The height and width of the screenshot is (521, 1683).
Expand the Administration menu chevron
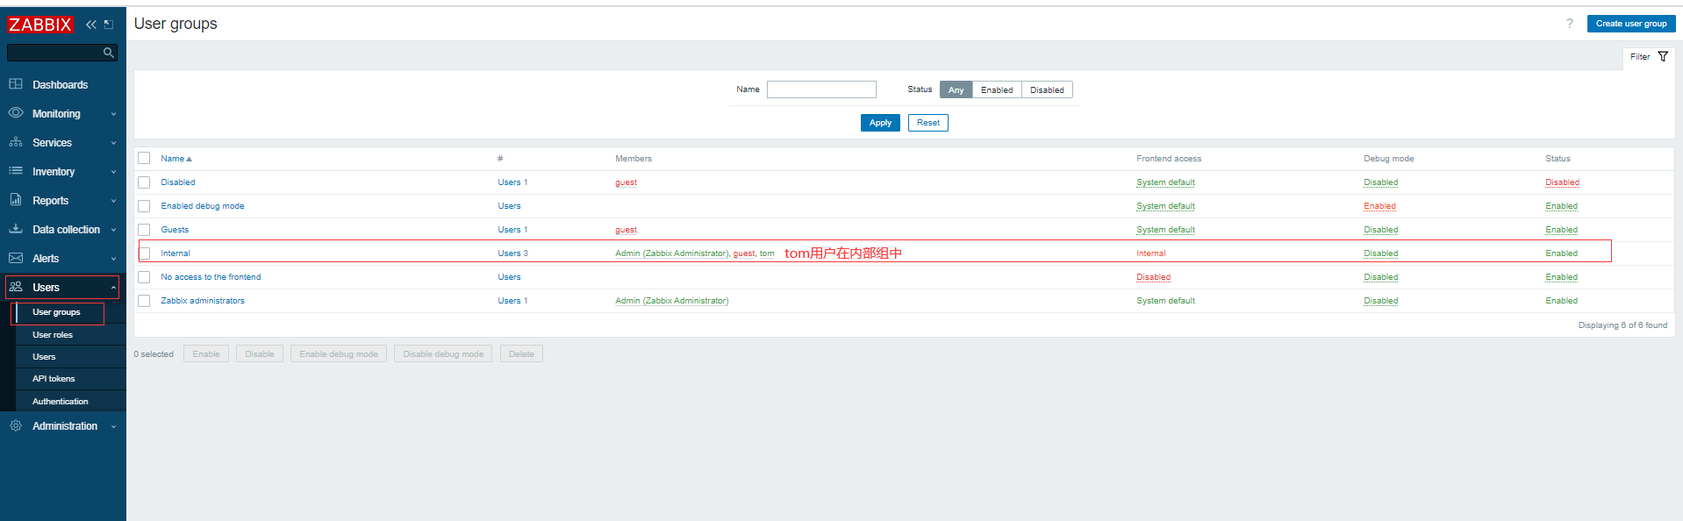pos(113,426)
